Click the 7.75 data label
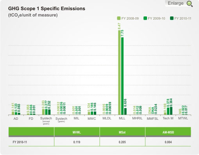Screen dimensions: 199x155 point(122,33)
